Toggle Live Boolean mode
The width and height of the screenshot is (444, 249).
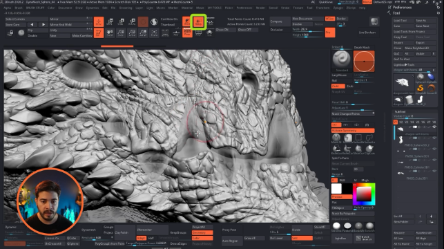(x=367, y=33)
